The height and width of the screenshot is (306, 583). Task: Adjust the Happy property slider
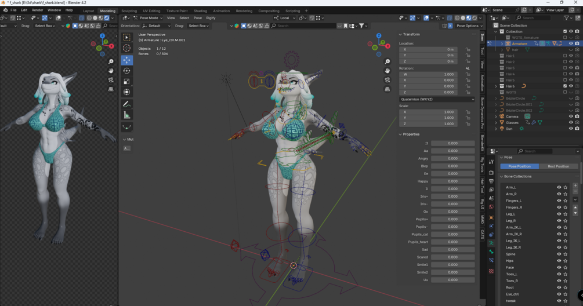click(x=452, y=181)
